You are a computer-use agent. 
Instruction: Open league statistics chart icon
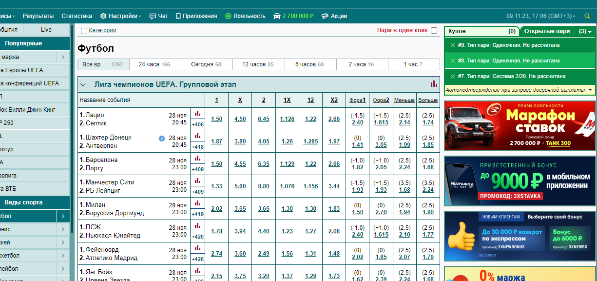[x=434, y=84]
